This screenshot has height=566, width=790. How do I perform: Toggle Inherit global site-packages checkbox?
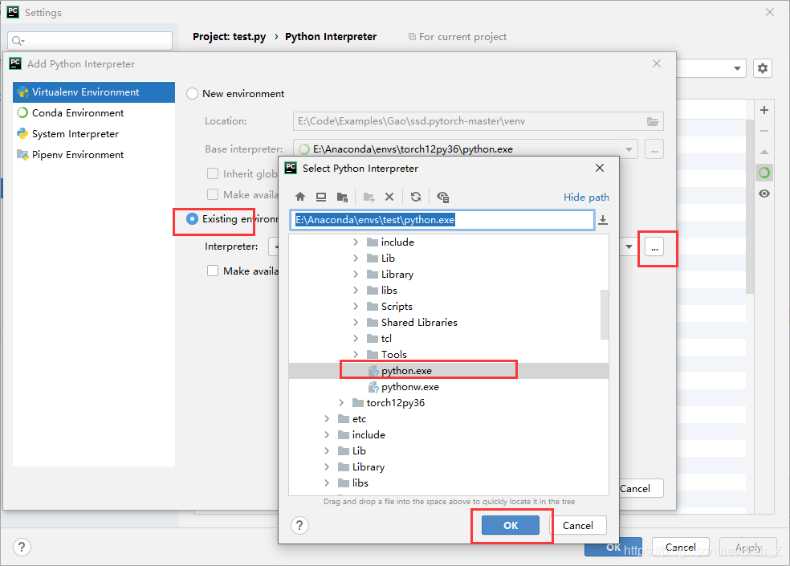(x=213, y=173)
